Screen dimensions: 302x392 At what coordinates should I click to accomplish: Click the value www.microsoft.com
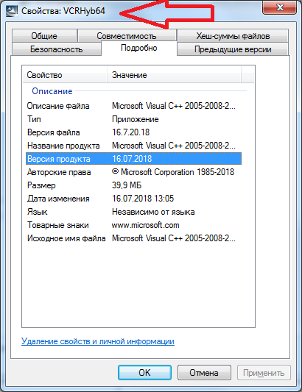coord(146,225)
